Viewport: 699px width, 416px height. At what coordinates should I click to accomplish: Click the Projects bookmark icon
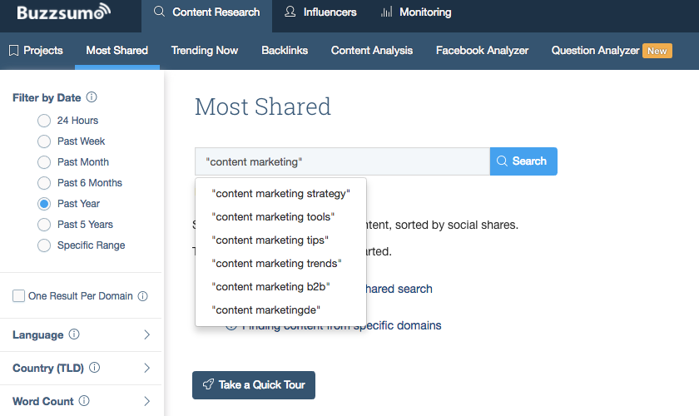(13, 50)
